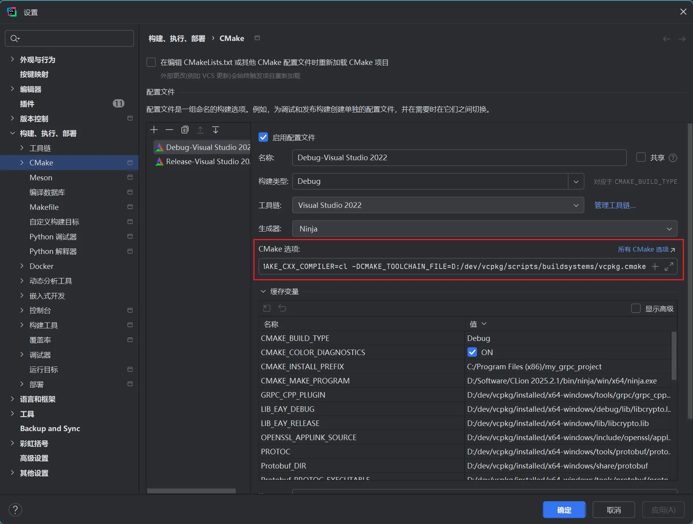Open the 生成器 Ninja dropdown
Viewport: 693px width, 524px height.
coord(484,229)
